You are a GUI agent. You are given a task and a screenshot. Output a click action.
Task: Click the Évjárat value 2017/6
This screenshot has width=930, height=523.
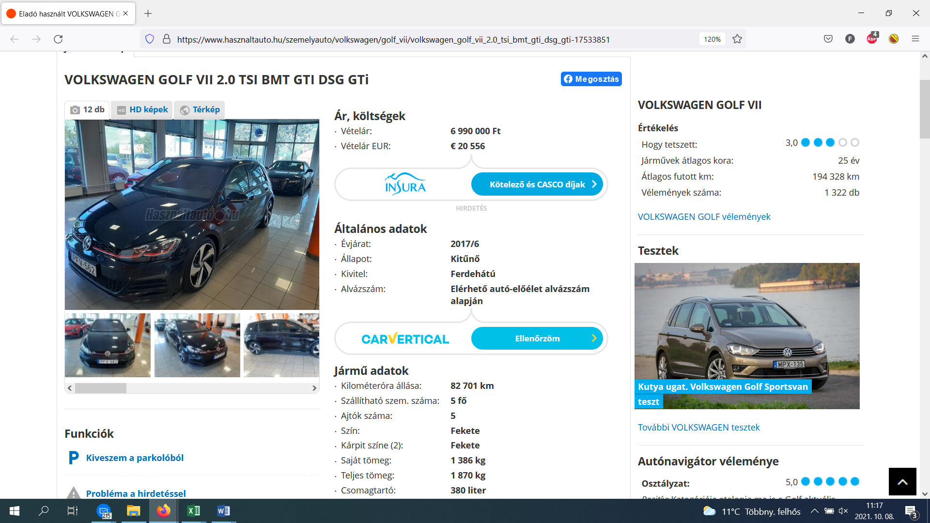(465, 244)
